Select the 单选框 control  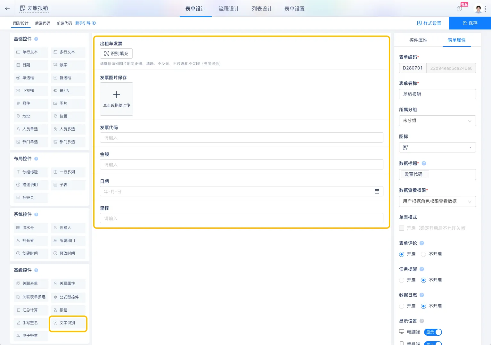tap(31, 78)
